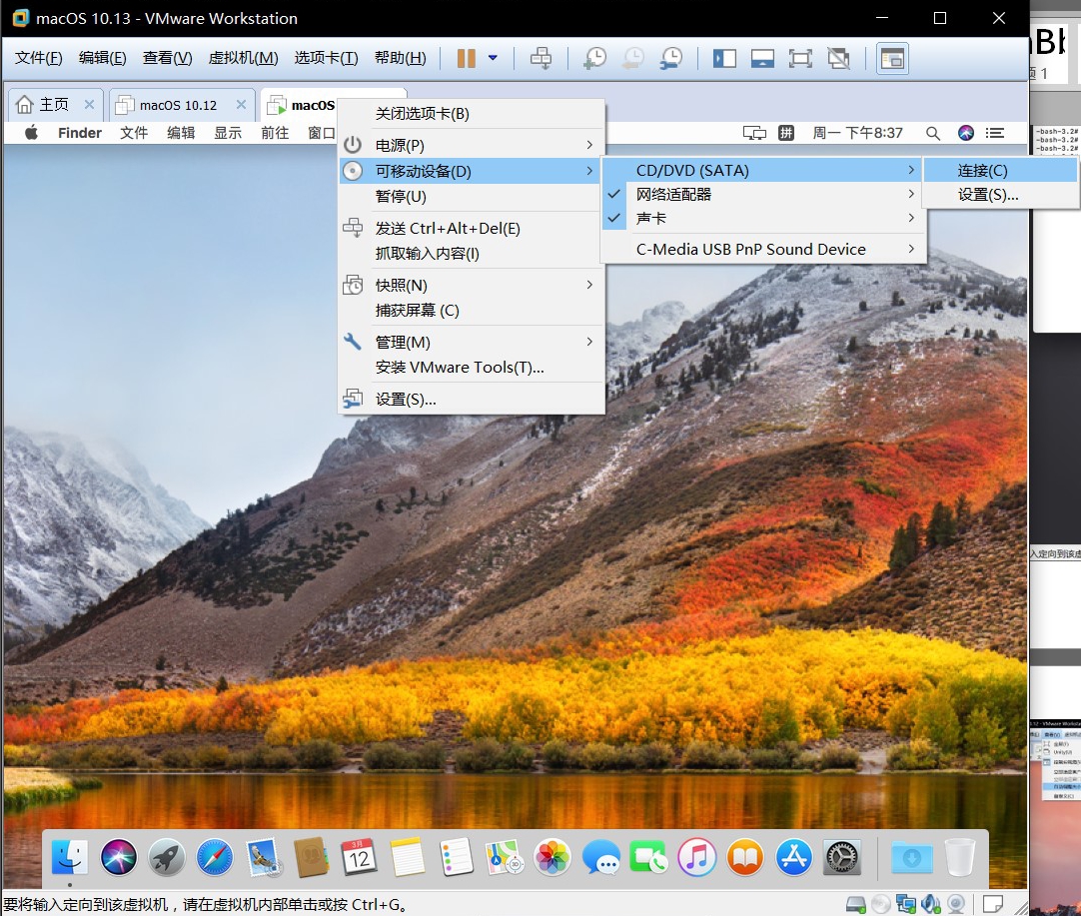
Task: Close the 主页 tab
Action: click(x=89, y=105)
